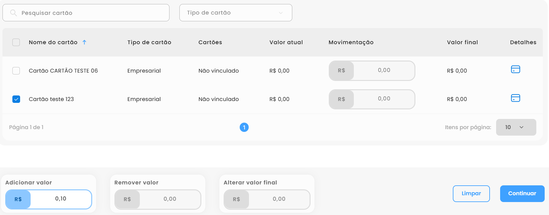Image resolution: width=549 pixels, height=215 pixels.
Task: Edit Movimentação value for Cartão teste 123
Action: point(384,99)
